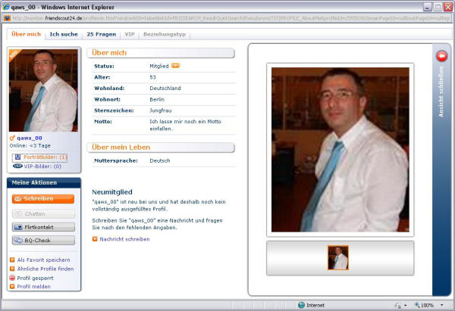Click the Deutschland value in Wohnland row
The width and height of the screenshot is (455, 311).
165,89
